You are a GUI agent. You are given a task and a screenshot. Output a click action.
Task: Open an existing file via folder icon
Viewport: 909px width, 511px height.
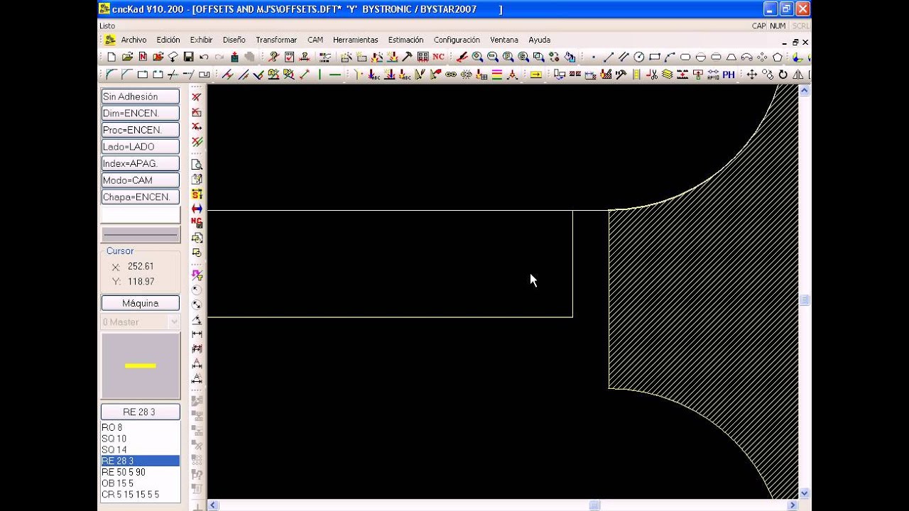127,57
